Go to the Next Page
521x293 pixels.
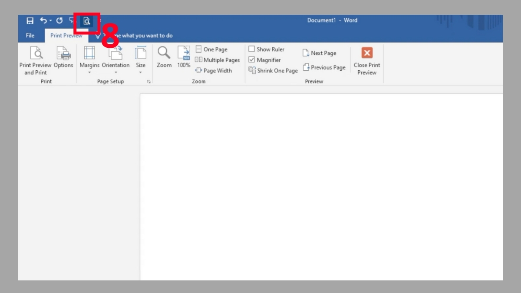319,53
